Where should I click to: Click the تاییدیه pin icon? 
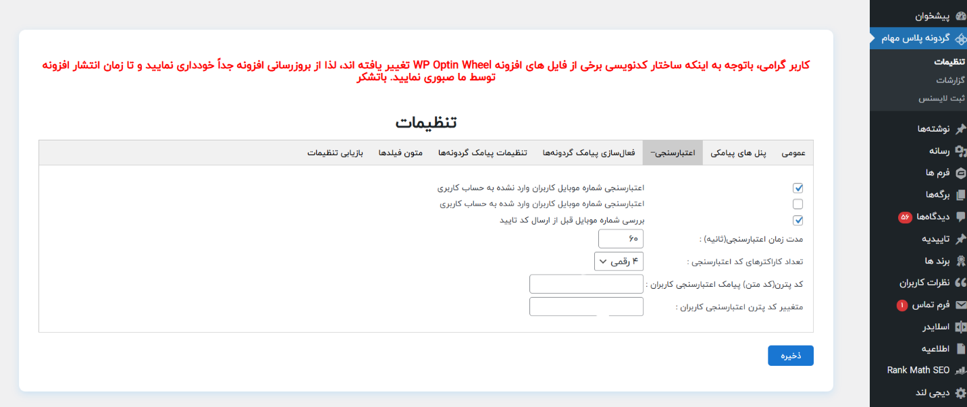click(x=960, y=239)
